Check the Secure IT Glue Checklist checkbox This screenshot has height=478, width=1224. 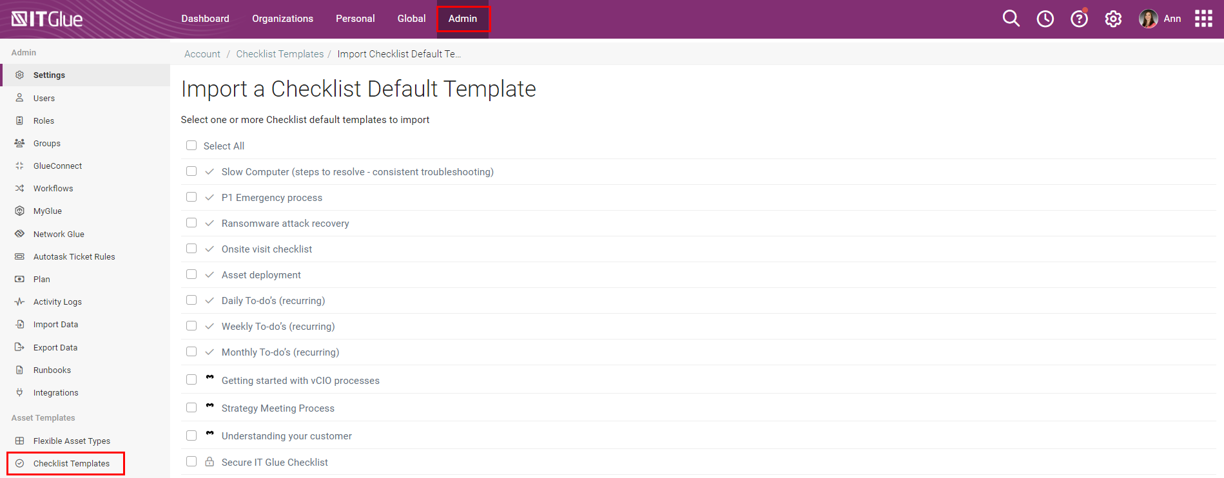pyautogui.click(x=191, y=462)
